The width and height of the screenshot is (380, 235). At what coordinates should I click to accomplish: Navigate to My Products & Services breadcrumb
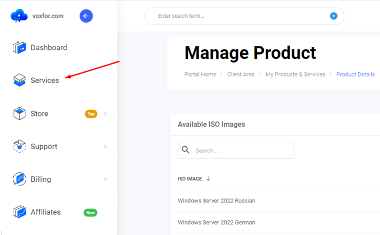[295, 75]
